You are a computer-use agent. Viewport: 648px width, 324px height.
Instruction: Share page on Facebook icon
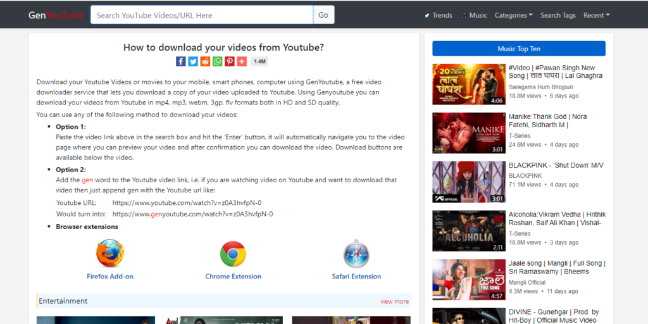[x=180, y=61]
